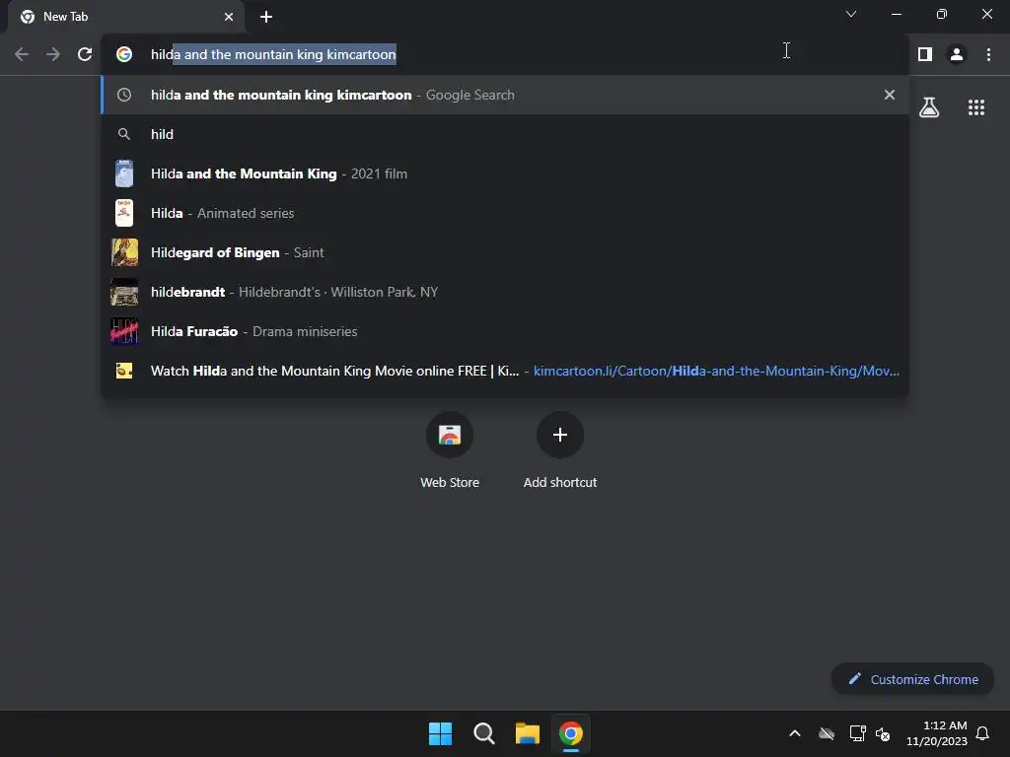Screen dimensions: 1010x757
Task: Open the side panel icon
Action: (x=925, y=54)
